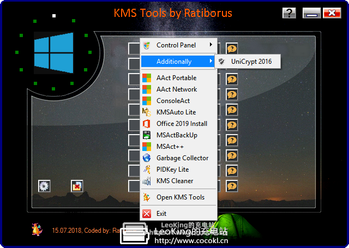The image size is (349, 248).
Task: Click the red Office 2019 icon
Action: 147,124
